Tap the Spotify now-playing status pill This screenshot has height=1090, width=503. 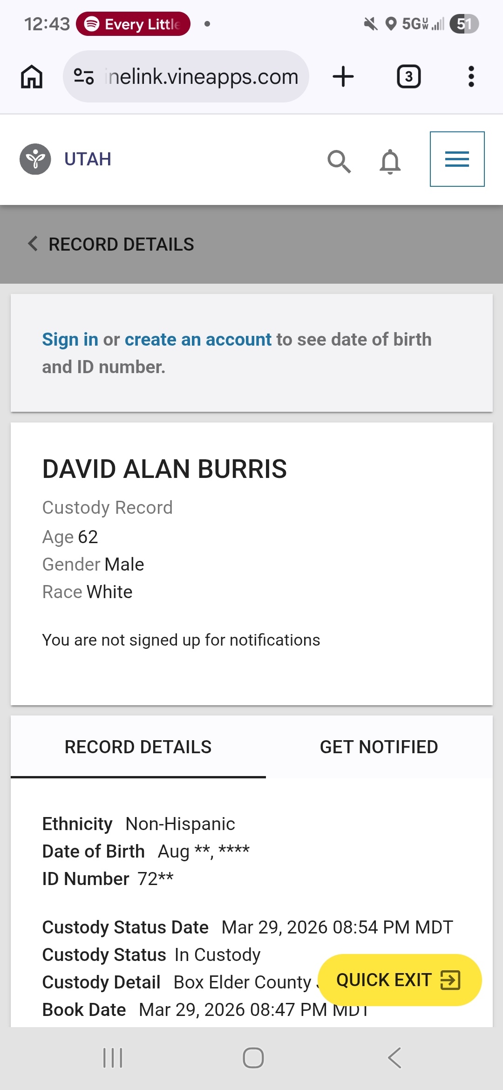point(133,24)
